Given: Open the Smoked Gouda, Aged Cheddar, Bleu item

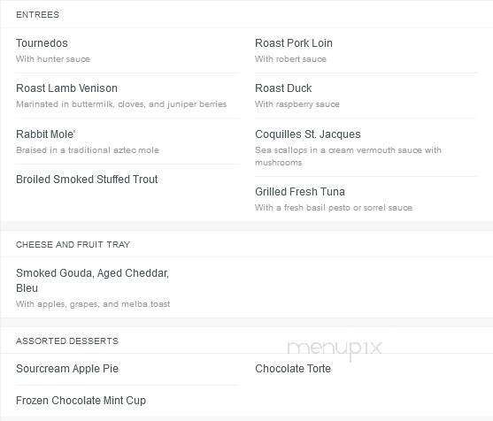Looking at the screenshot, I should 92,280.
